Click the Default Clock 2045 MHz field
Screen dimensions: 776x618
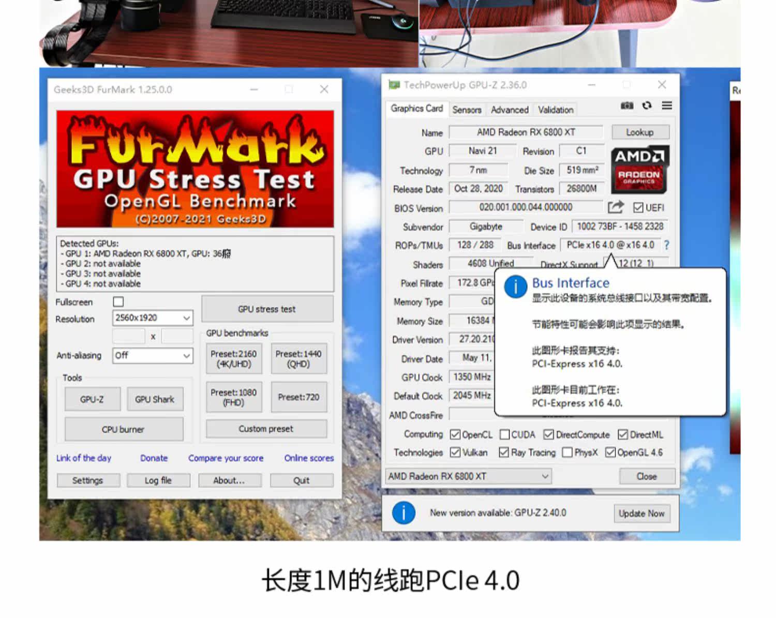[471, 396]
